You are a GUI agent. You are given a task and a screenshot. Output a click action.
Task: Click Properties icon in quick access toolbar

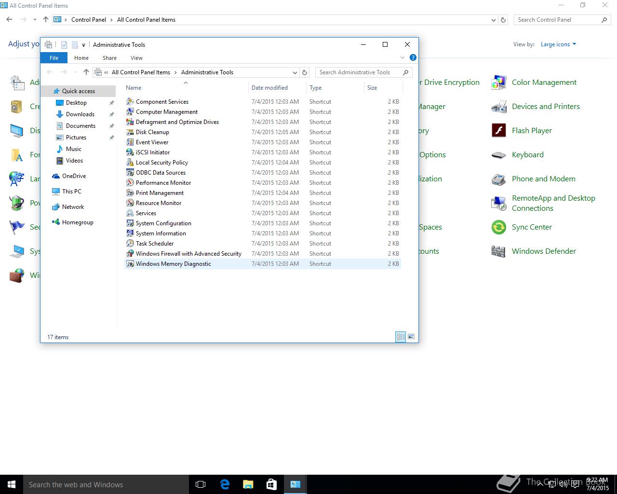coord(64,45)
